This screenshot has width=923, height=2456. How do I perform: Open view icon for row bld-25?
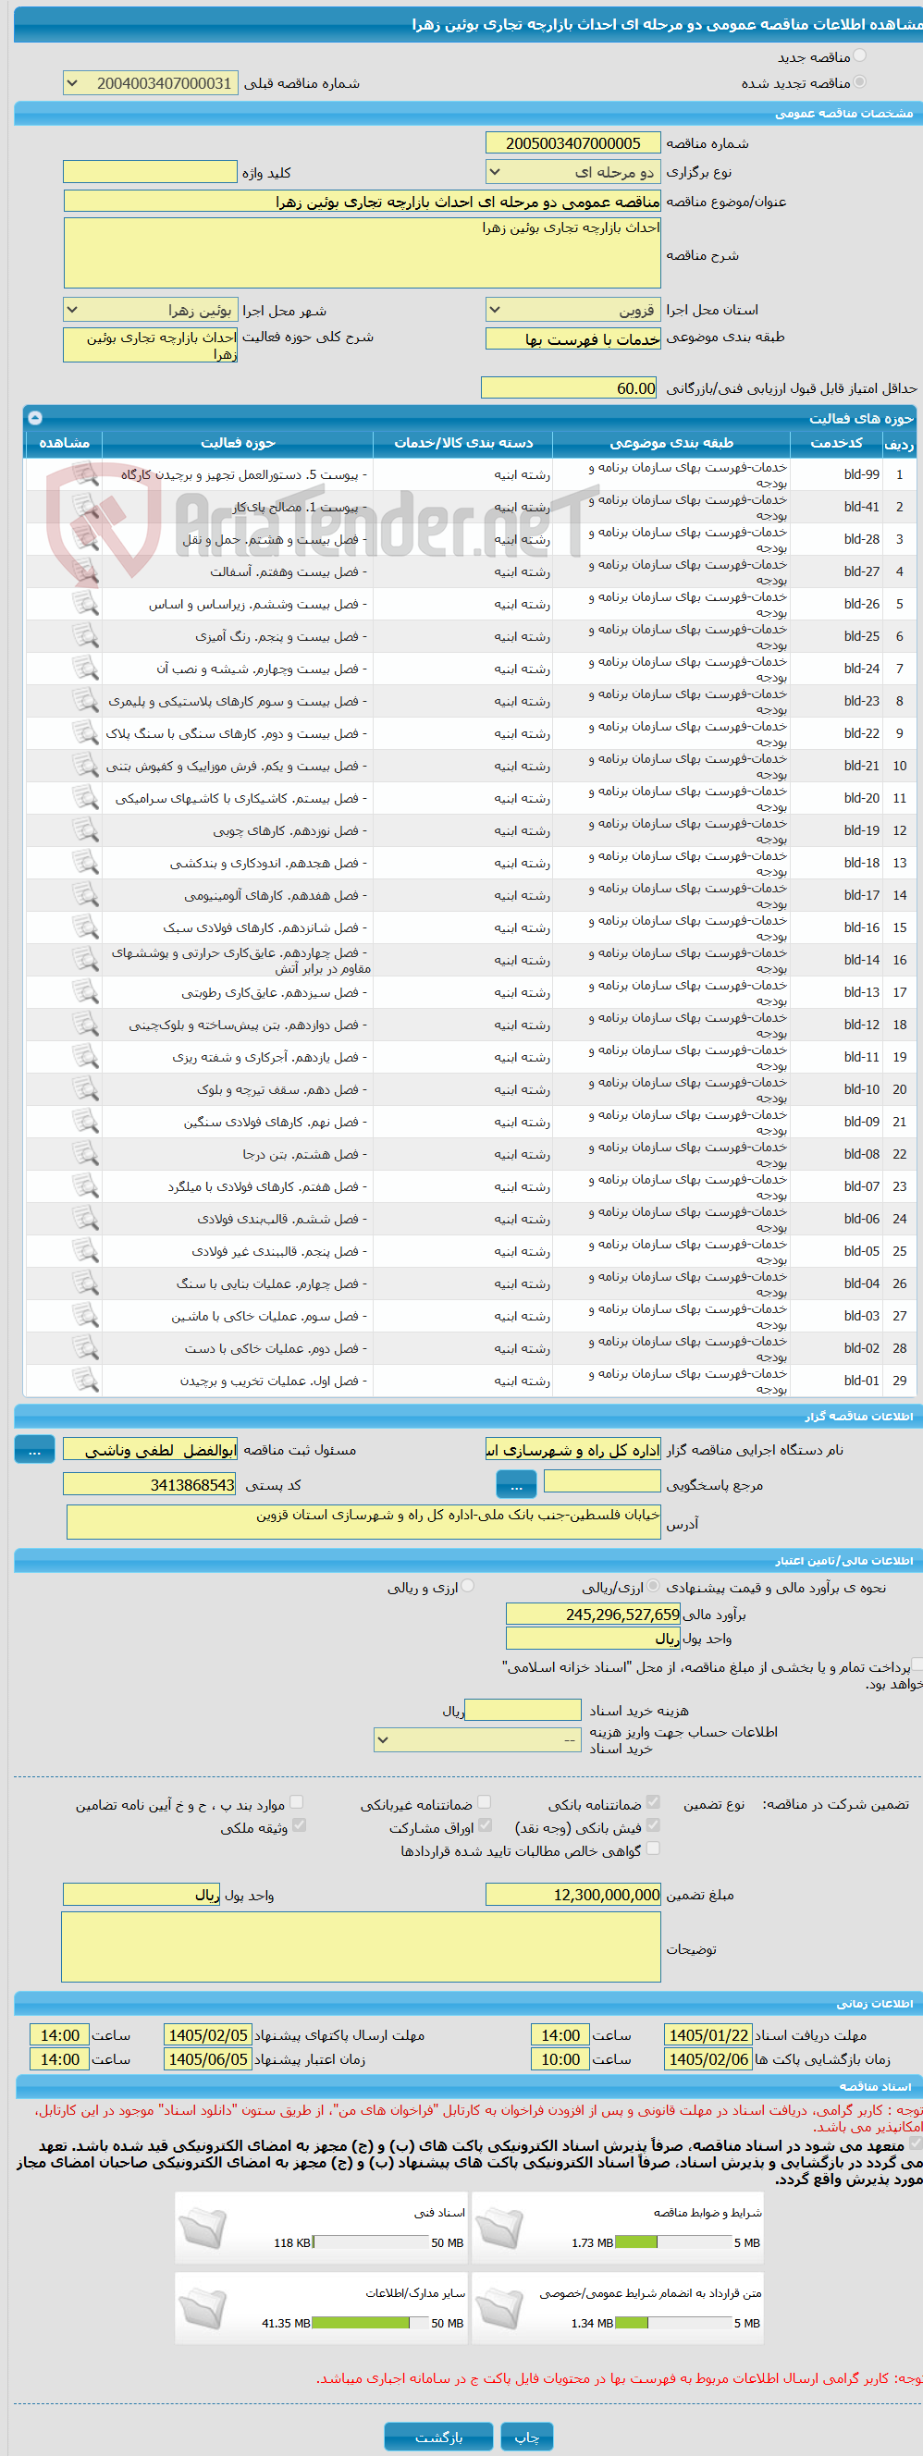(x=86, y=636)
